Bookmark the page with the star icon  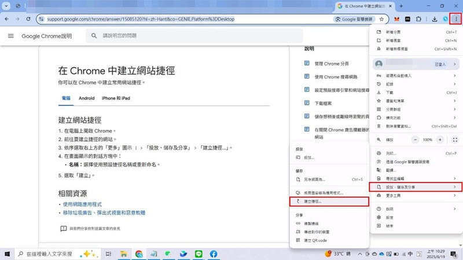click(x=381, y=19)
